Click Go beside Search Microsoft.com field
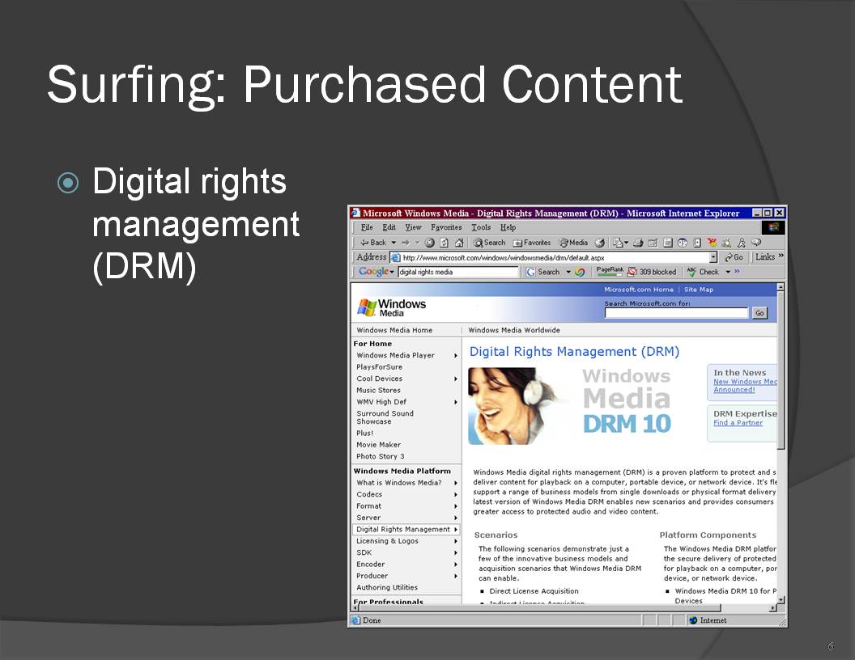This screenshot has width=855, height=660. point(759,313)
